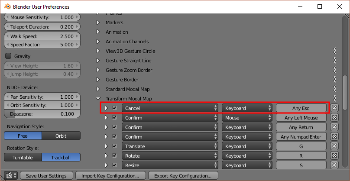Expand Gesture Straight Line section
Image resolution: width=350 pixels, height=181 pixels.
click(x=98, y=61)
